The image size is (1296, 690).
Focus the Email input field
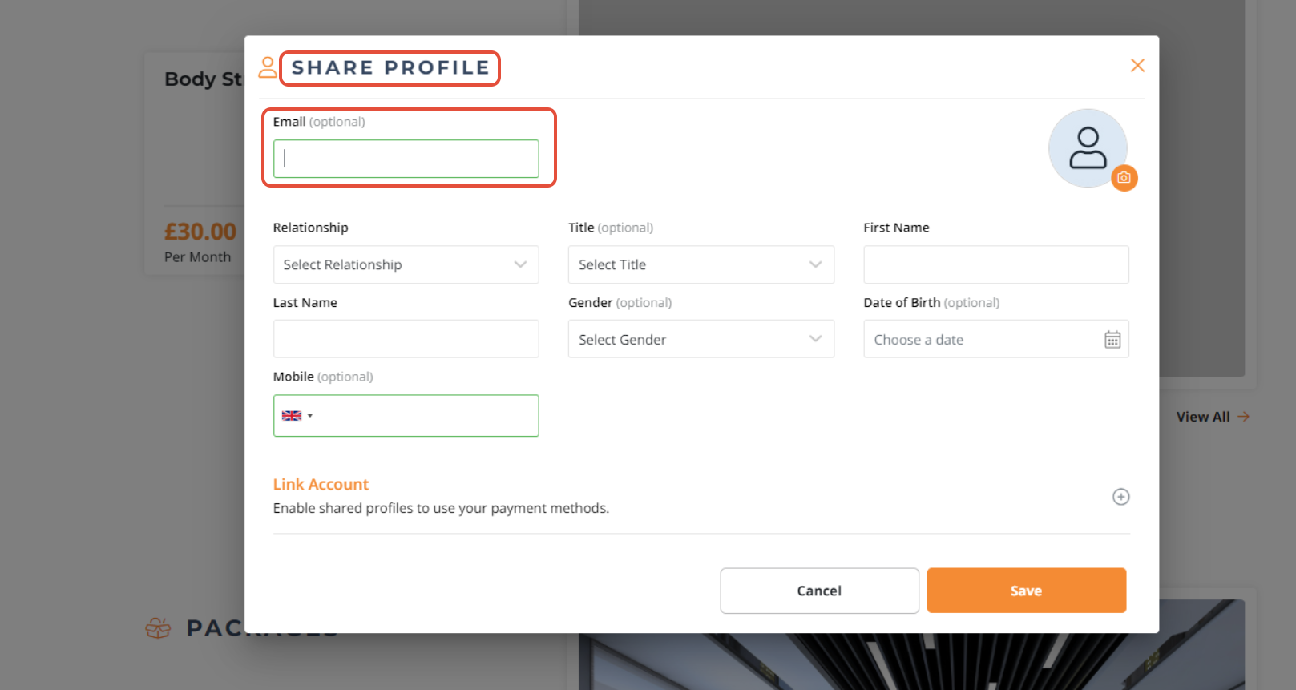406,159
